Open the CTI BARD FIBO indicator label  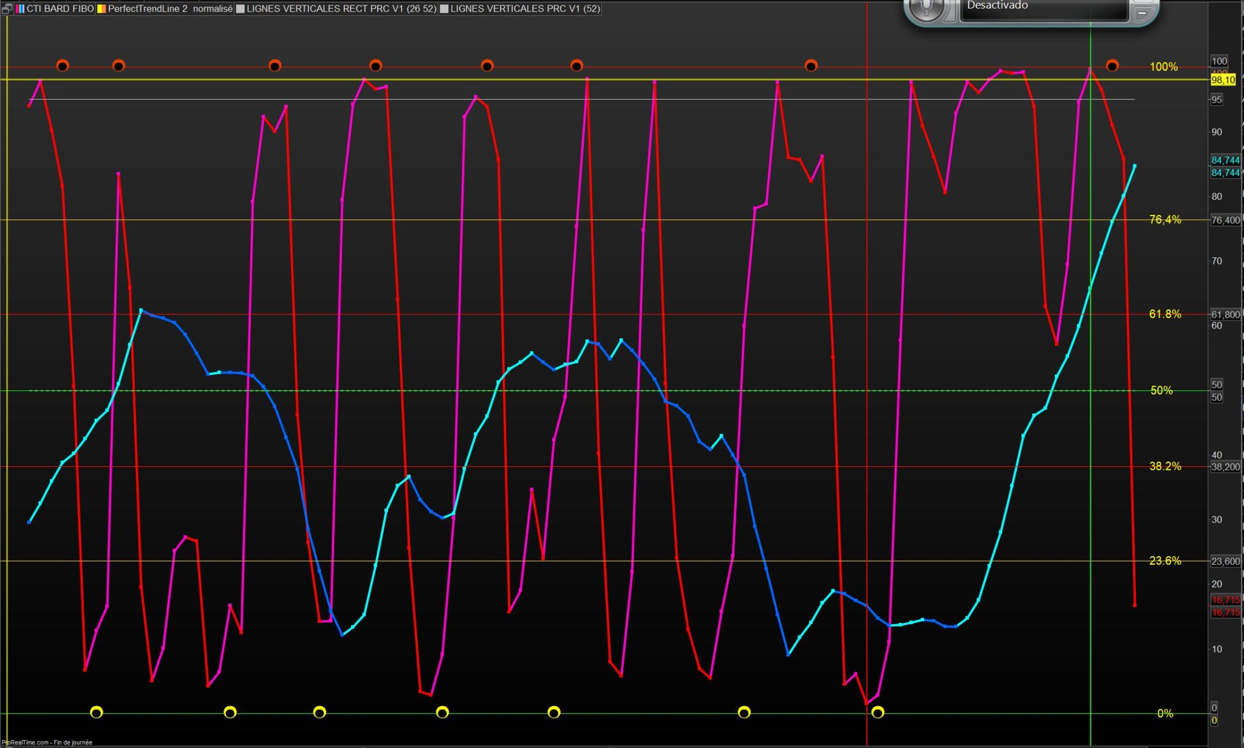tap(60, 8)
